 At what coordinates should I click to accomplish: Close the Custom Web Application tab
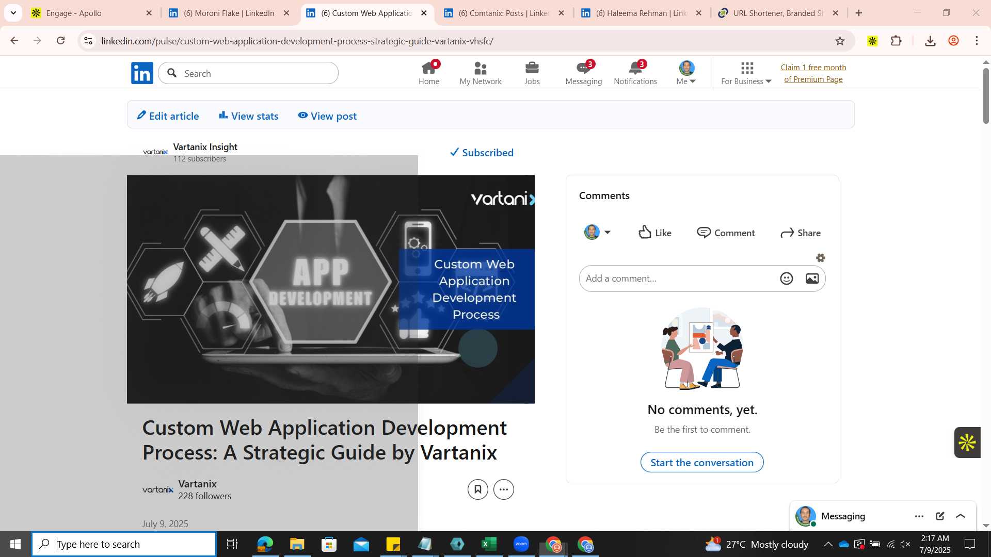(x=424, y=13)
